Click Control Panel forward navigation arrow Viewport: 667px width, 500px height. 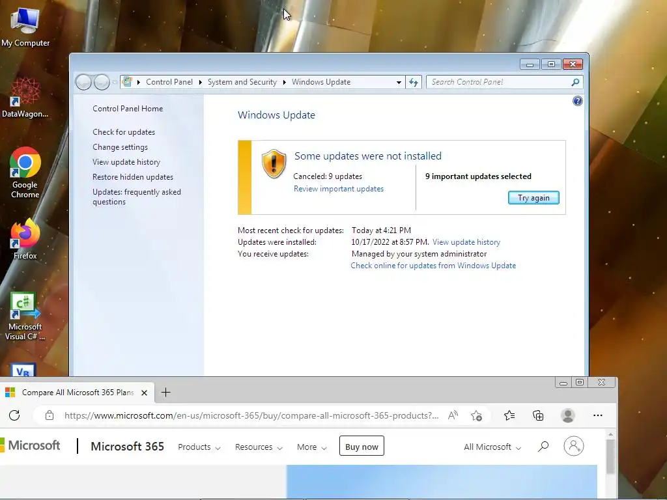click(102, 82)
